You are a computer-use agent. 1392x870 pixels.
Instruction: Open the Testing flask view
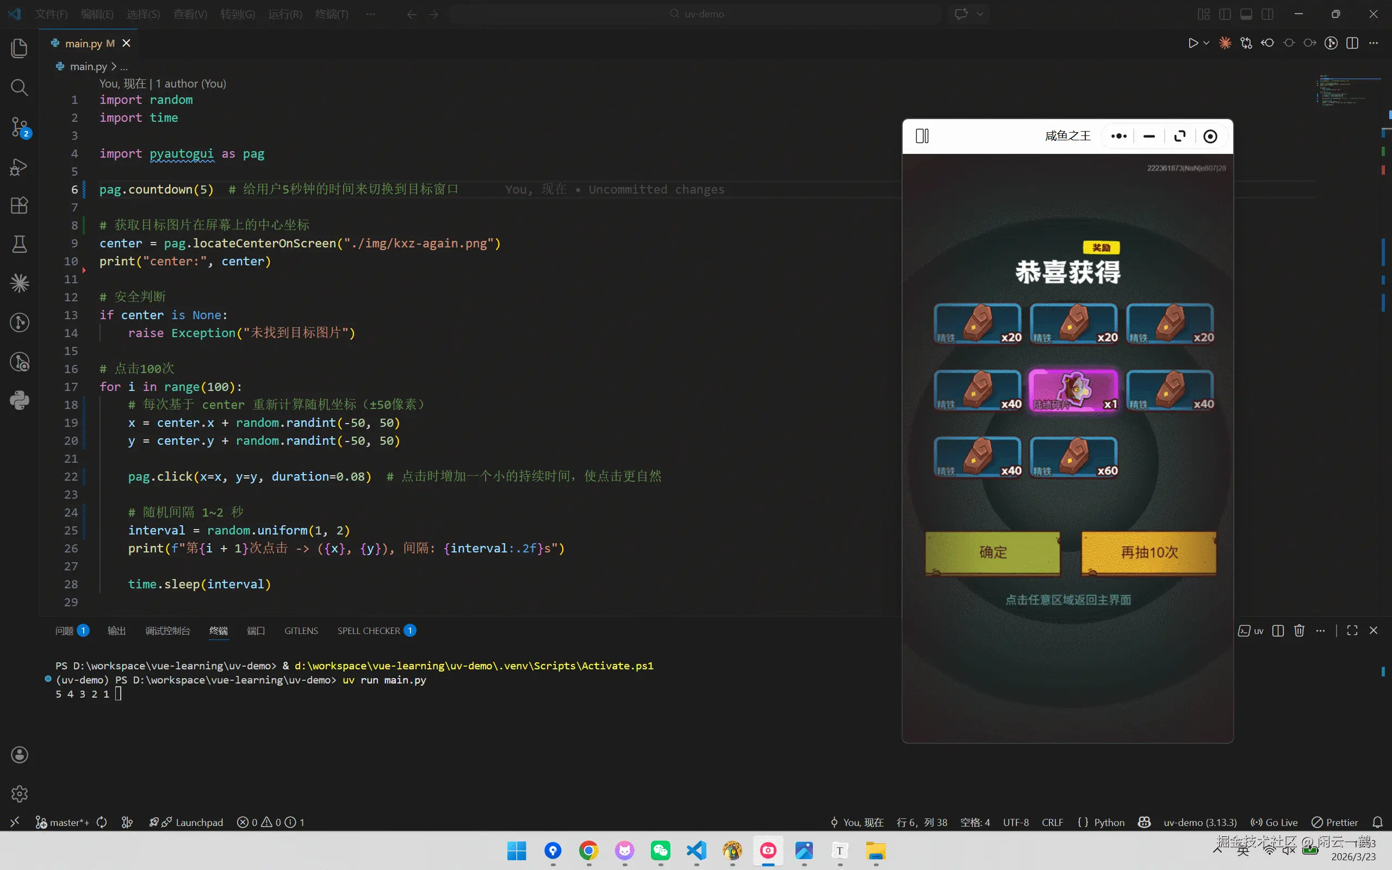20,244
